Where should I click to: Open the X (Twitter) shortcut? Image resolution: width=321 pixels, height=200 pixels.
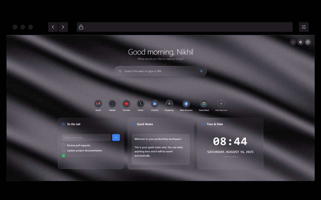(x=140, y=103)
